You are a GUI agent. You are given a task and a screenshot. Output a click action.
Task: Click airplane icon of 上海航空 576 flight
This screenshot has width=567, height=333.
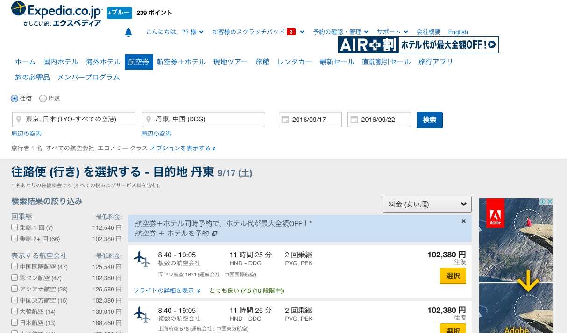(x=142, y=314)
